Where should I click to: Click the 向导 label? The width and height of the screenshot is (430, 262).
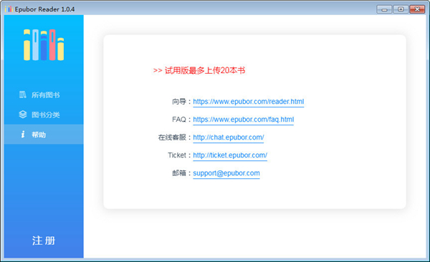[x=179, y=102]
